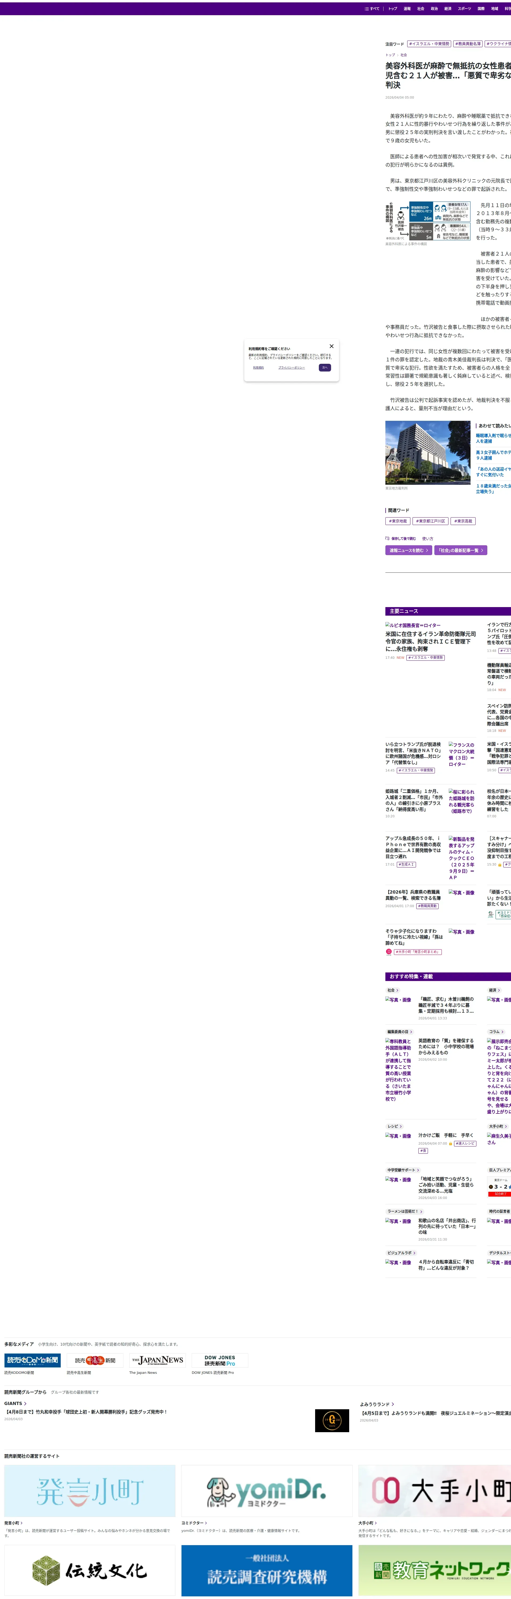Click the #生成ＡＩ tag
Viewport: 511px width, 1599px height.
(x=406, y=865)
